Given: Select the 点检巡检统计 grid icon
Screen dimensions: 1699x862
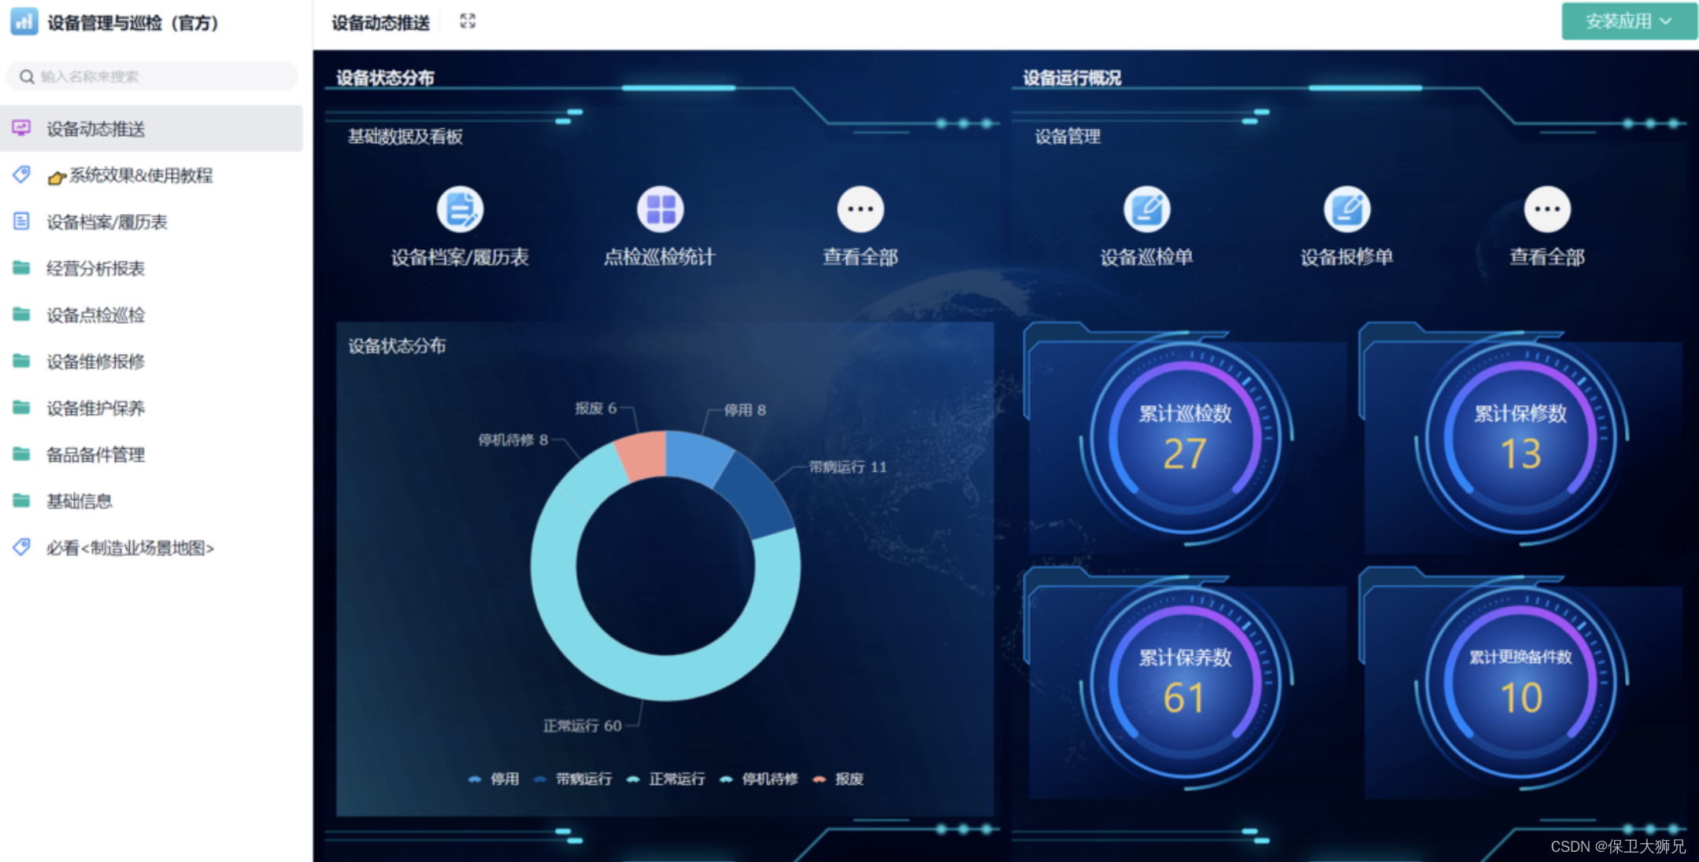Looking at the screenshot, I should click(660, 209).
